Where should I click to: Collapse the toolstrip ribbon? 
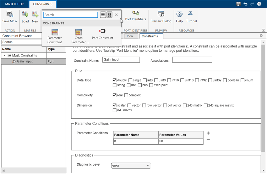pyautogui.click(x=263, y=30)
